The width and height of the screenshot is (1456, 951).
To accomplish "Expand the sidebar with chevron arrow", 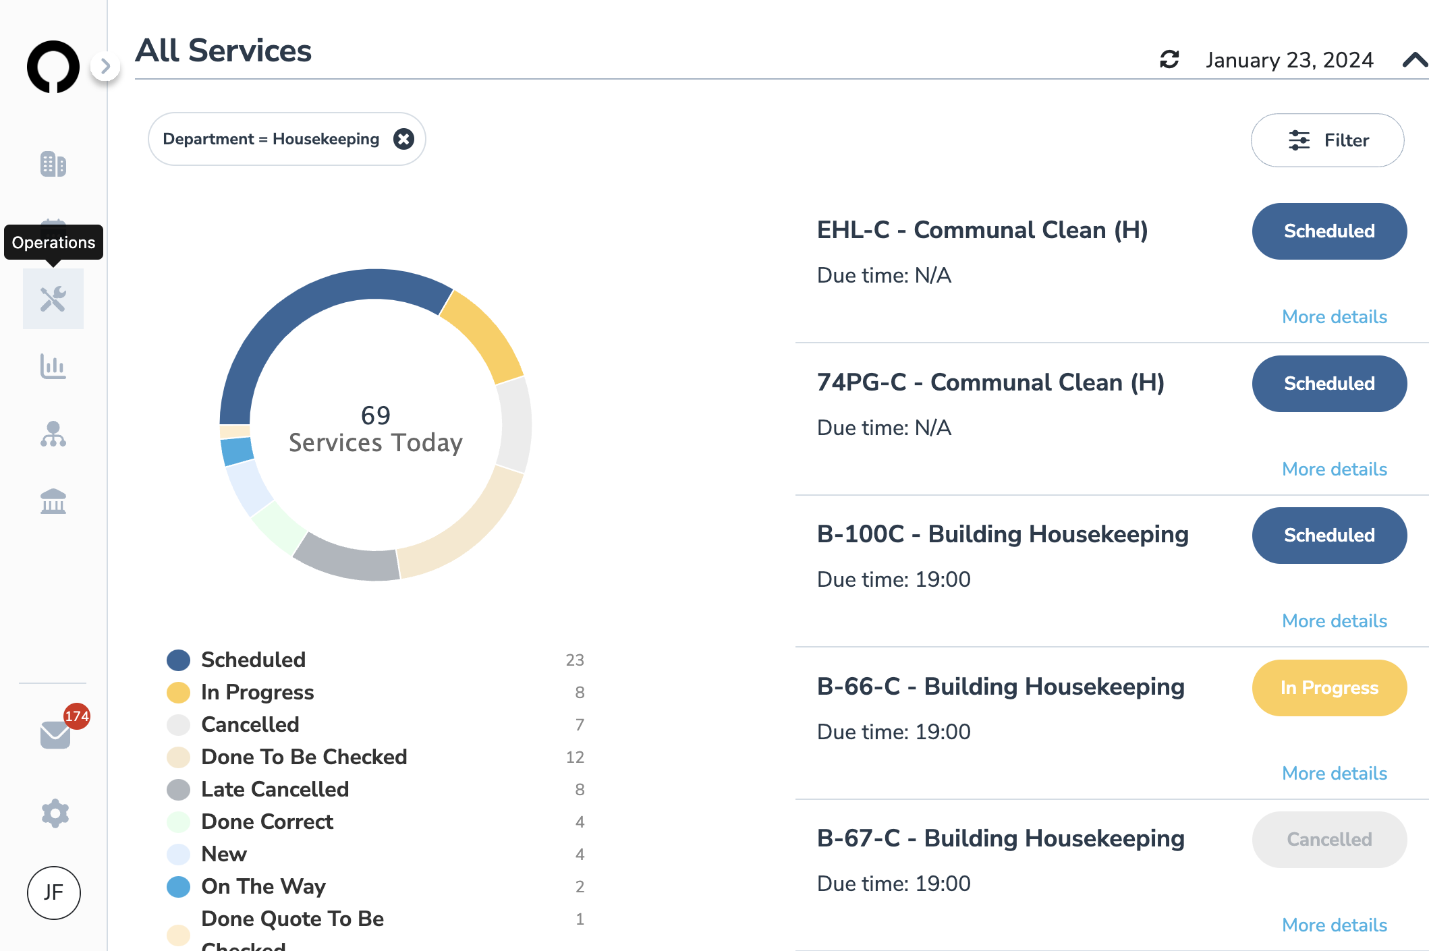I will coord(105,66).
